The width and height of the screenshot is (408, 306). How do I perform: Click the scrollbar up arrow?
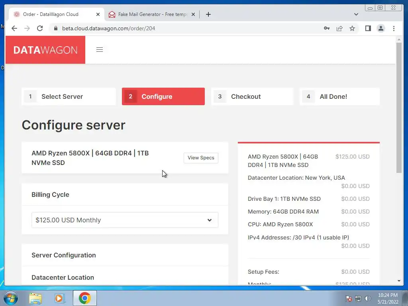click(399, 39)
